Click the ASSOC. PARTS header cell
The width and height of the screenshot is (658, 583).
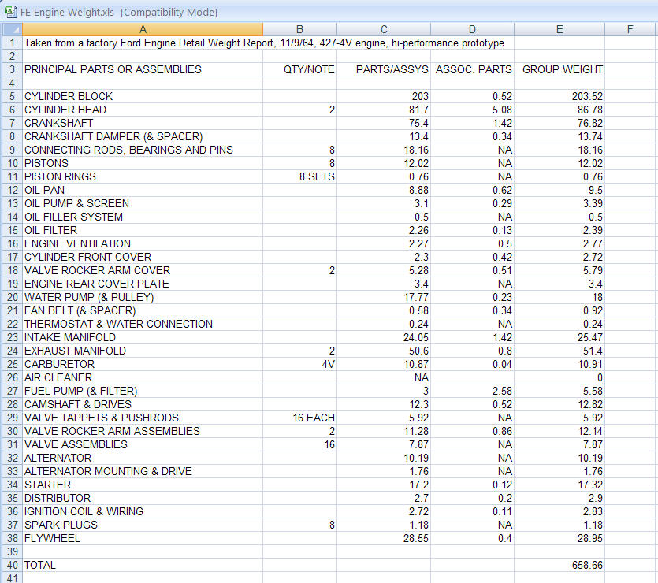tap(473, 69)
